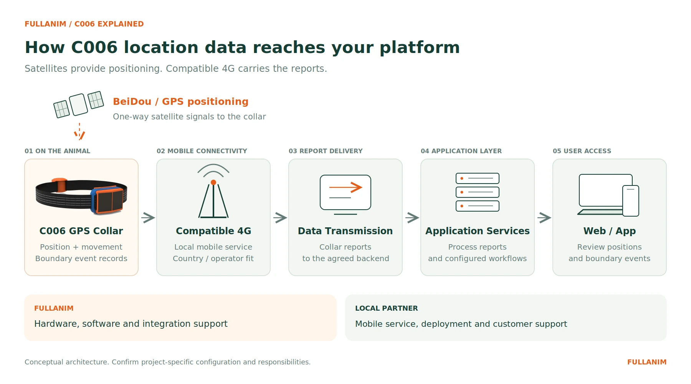Screen dimensions: 691x384
Task: Click the 'Web / App' card title
Action: pos(610,231)
